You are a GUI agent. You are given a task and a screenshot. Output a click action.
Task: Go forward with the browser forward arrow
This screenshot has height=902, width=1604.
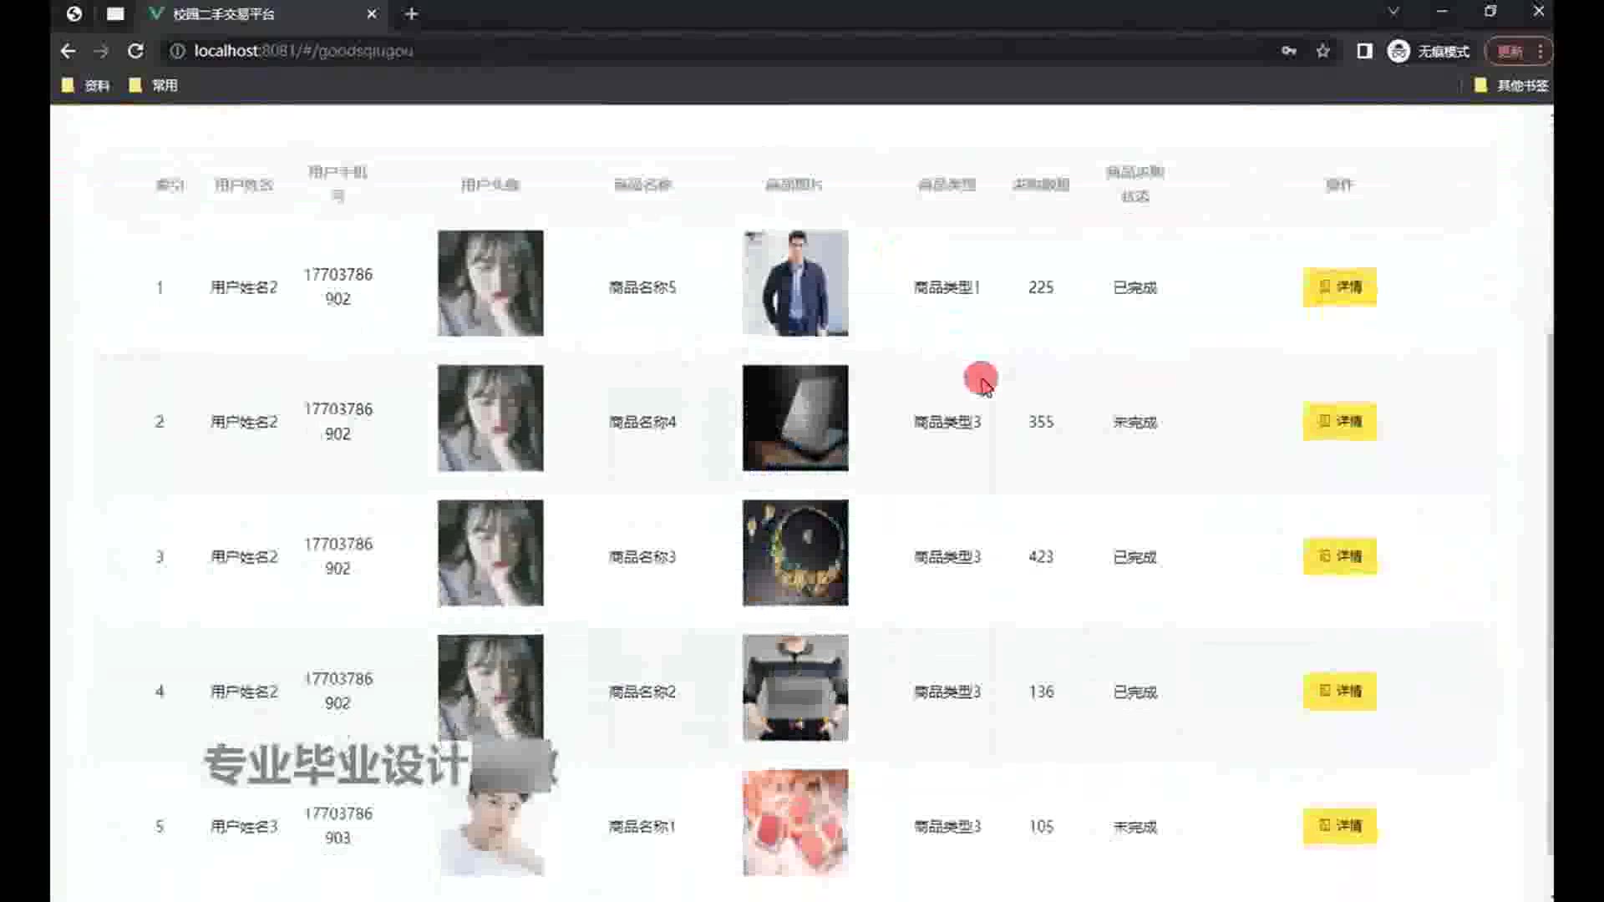pos(101,51)
